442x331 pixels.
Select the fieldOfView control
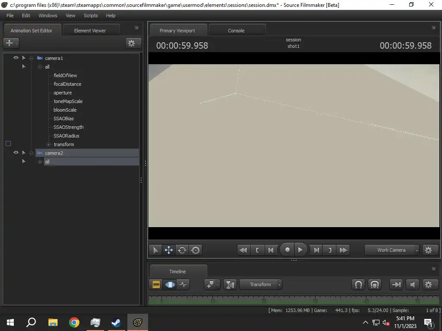pyautogui.click(x=65, y=75)
